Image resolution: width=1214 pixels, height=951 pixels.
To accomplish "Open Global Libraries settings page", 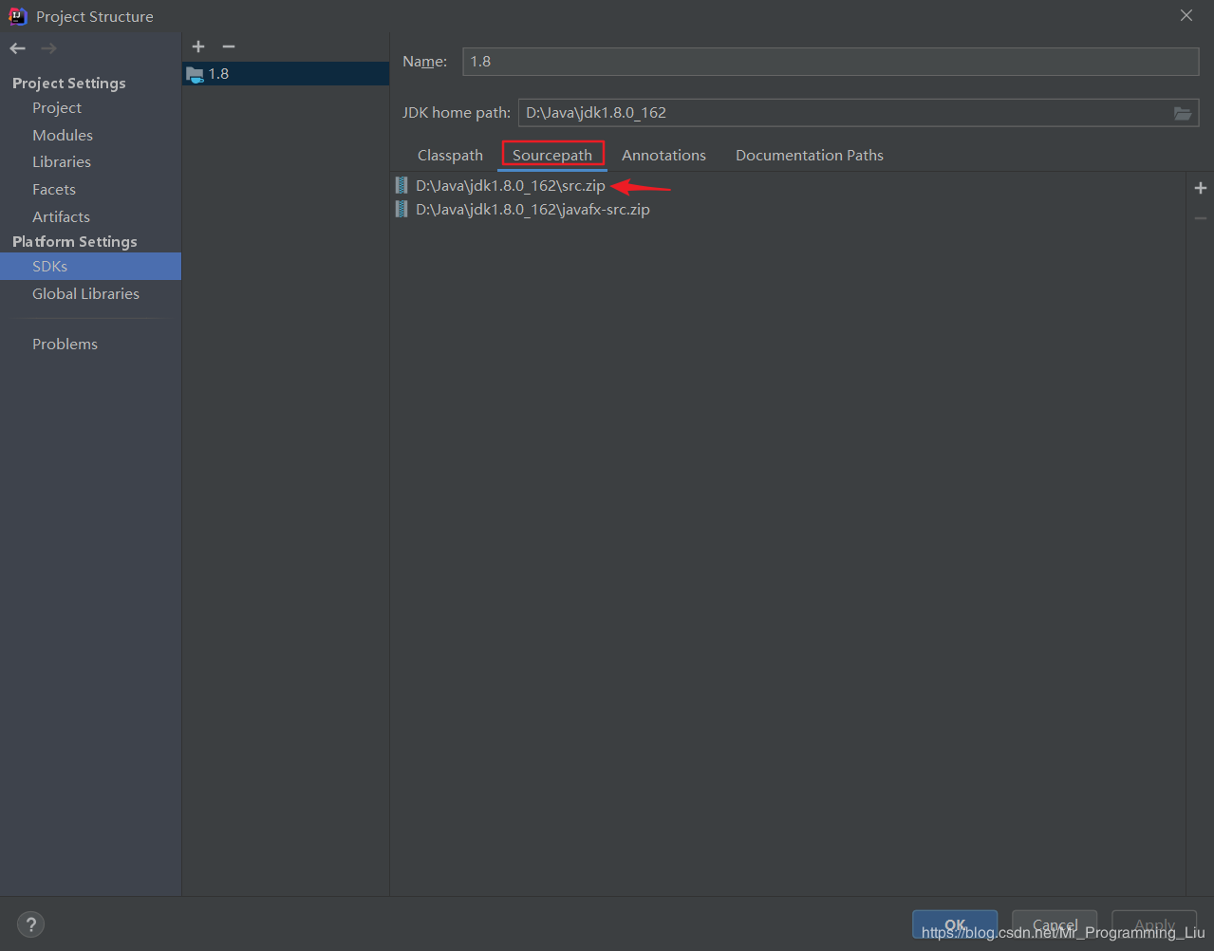I will click(85, 294).
